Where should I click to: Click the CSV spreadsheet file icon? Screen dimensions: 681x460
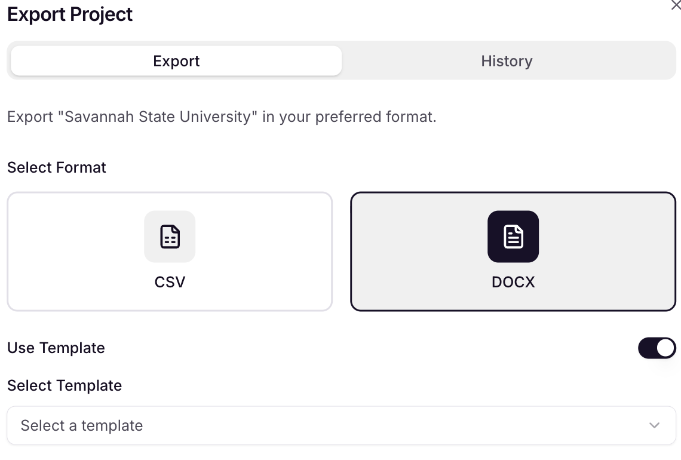click(170, 237)
